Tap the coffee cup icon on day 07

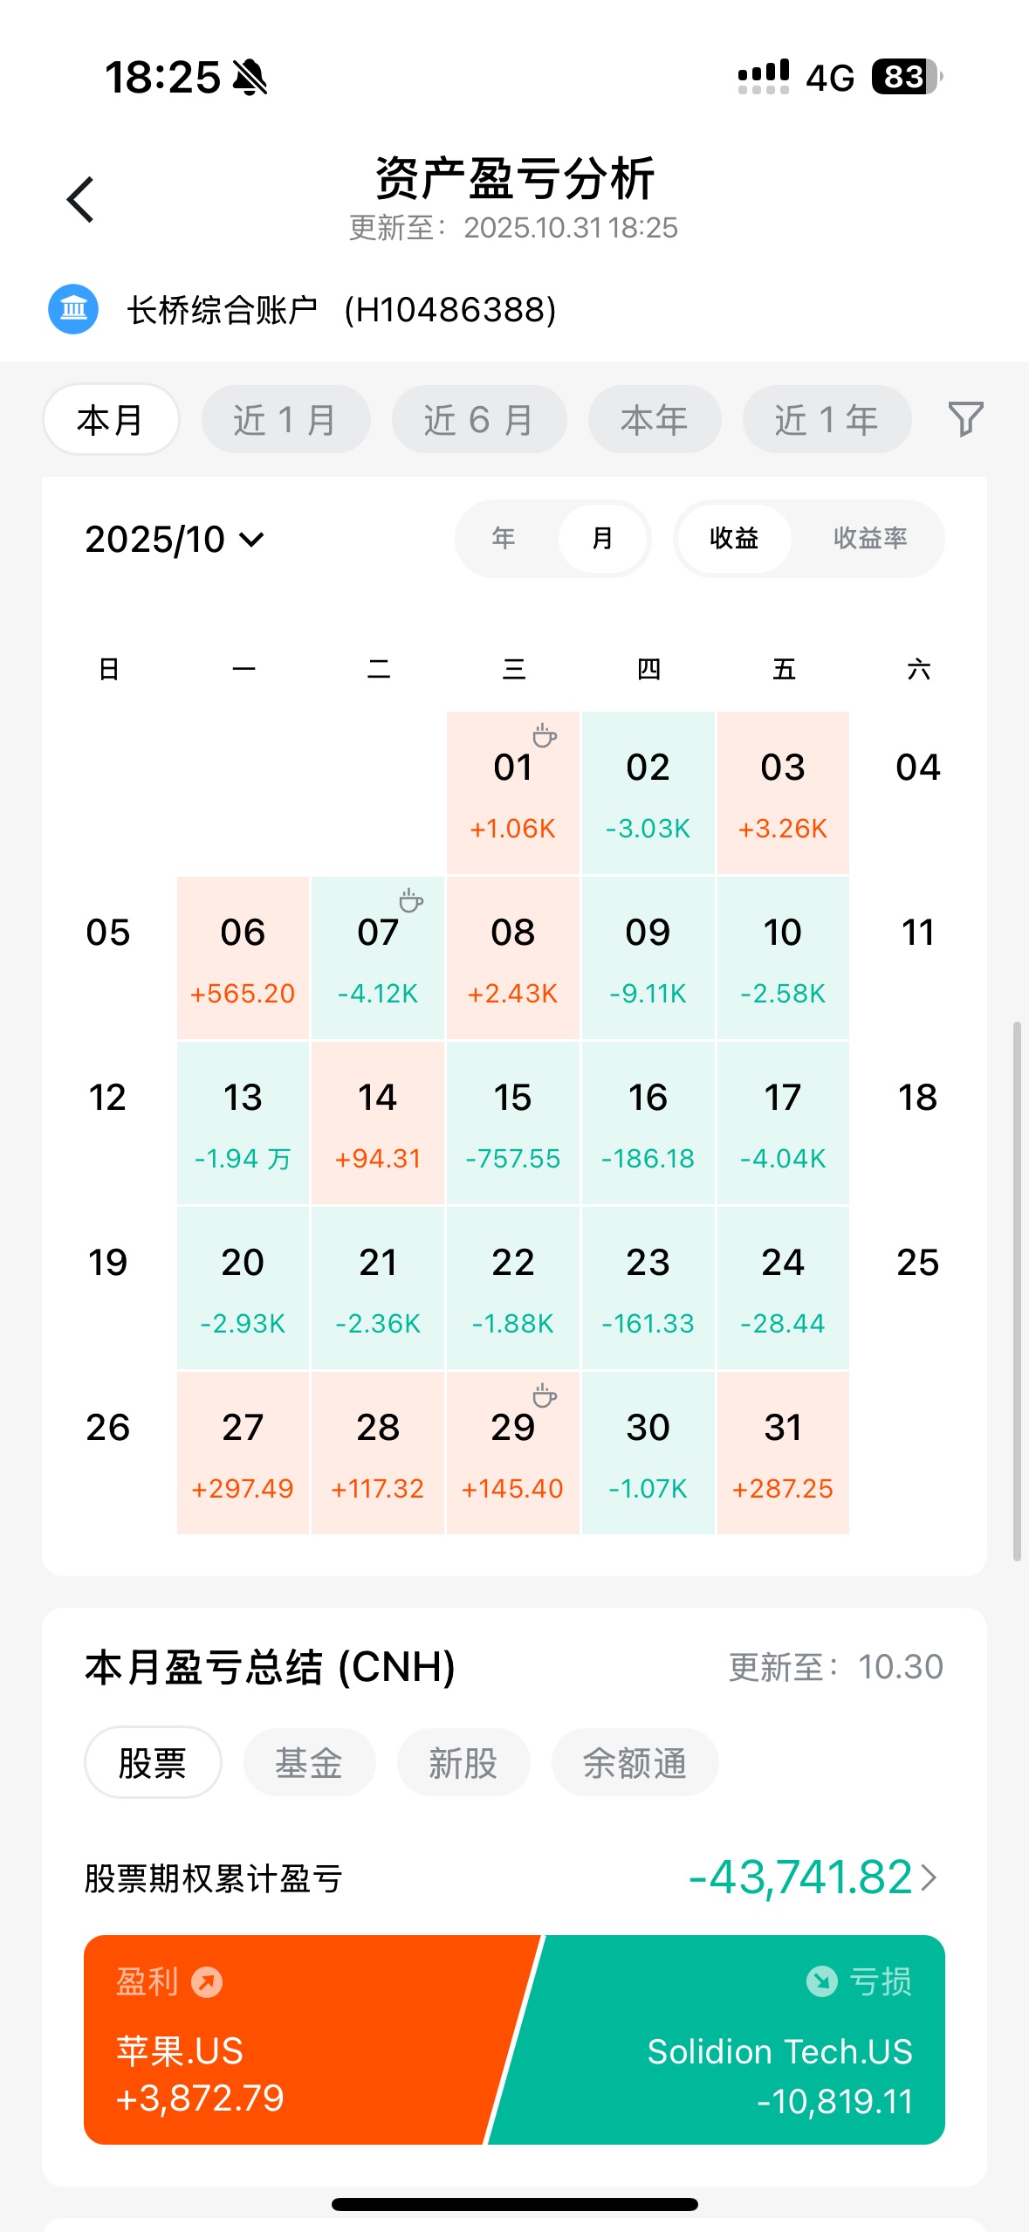(x=411, y=900)
